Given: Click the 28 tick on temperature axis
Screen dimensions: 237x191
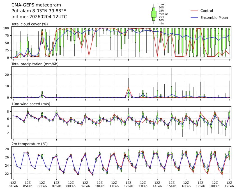Looking at the screenshot, I should pyautogui.click(x=8, y=149).
